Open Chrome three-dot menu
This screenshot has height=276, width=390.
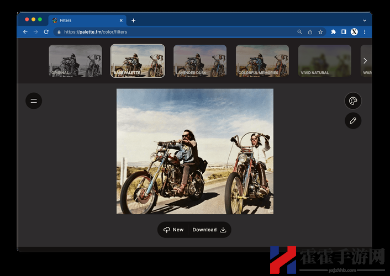(x=365, y=32)
